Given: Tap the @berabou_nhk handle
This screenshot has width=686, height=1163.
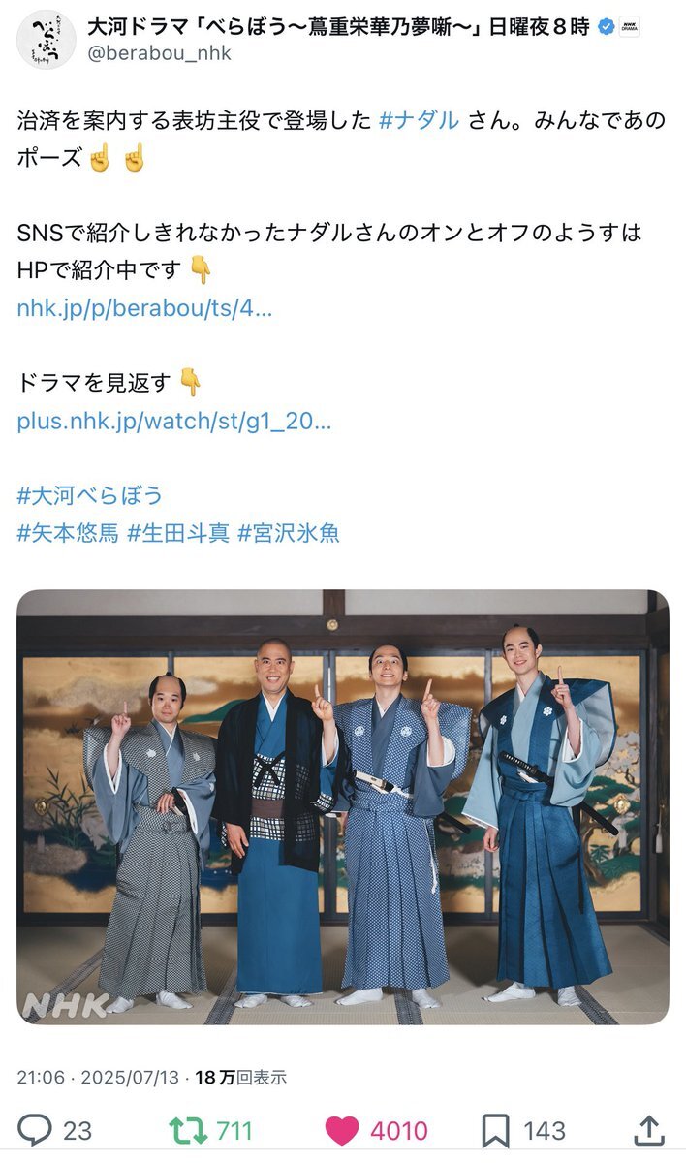Looking at the screenshot, I should 160,53.
